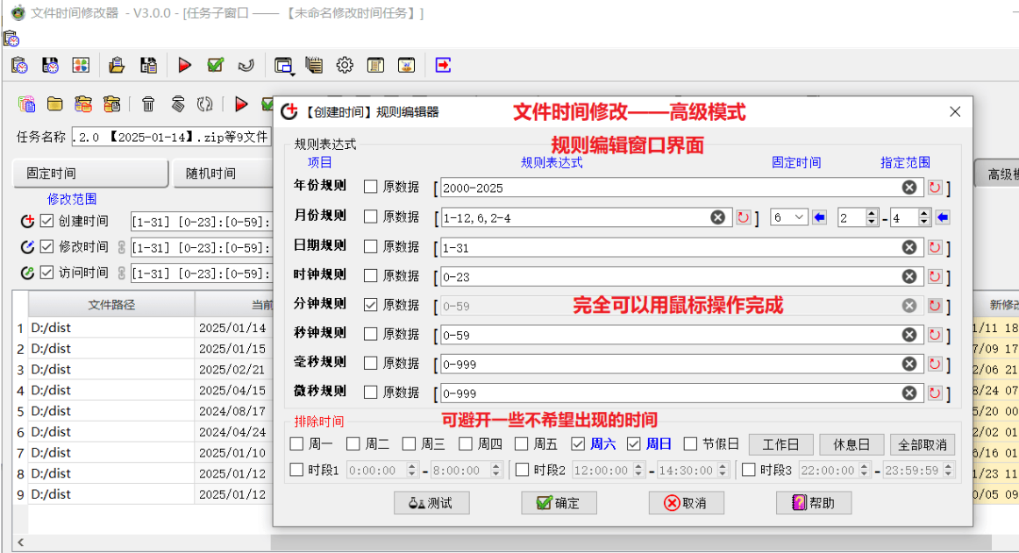Open the window layout dropdown icon
Image resolution: width=1019 pixels, height=553 pixels.
pos(284,66)
